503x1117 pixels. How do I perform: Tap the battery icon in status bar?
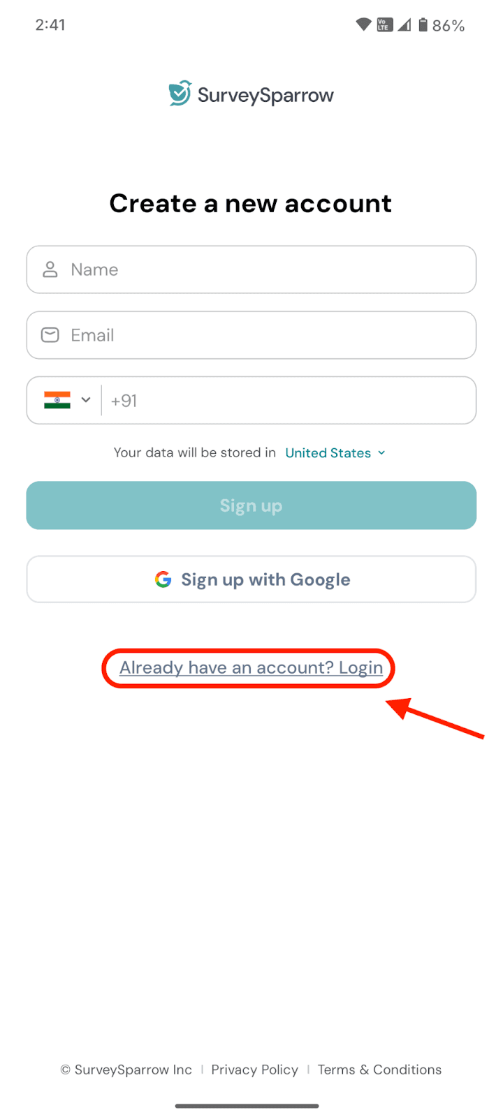[423, 25]
